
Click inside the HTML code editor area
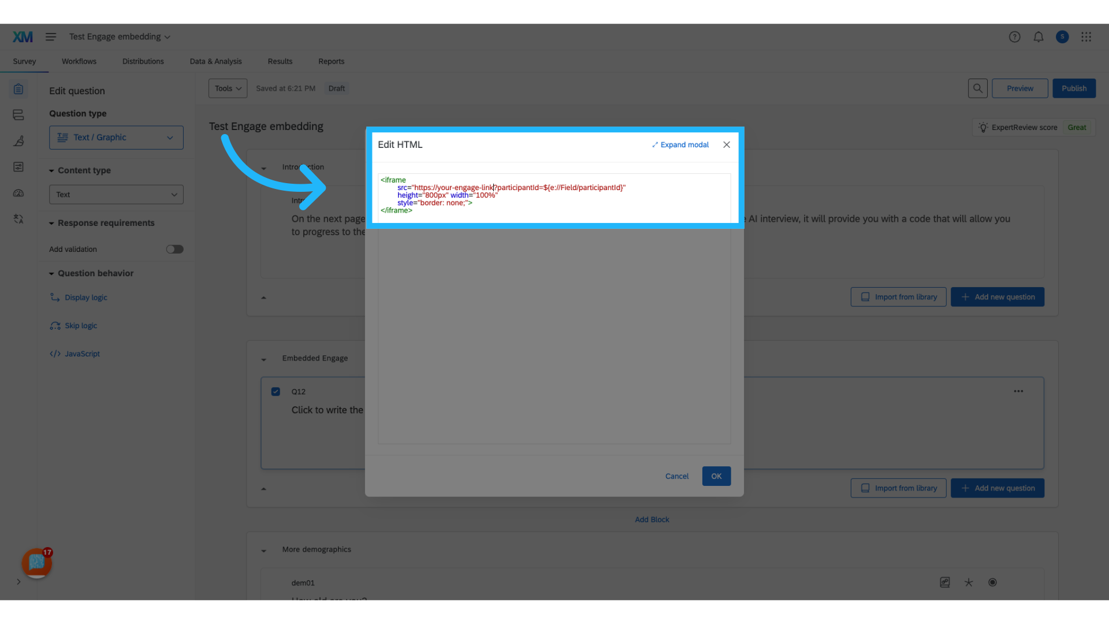(554, 309)
